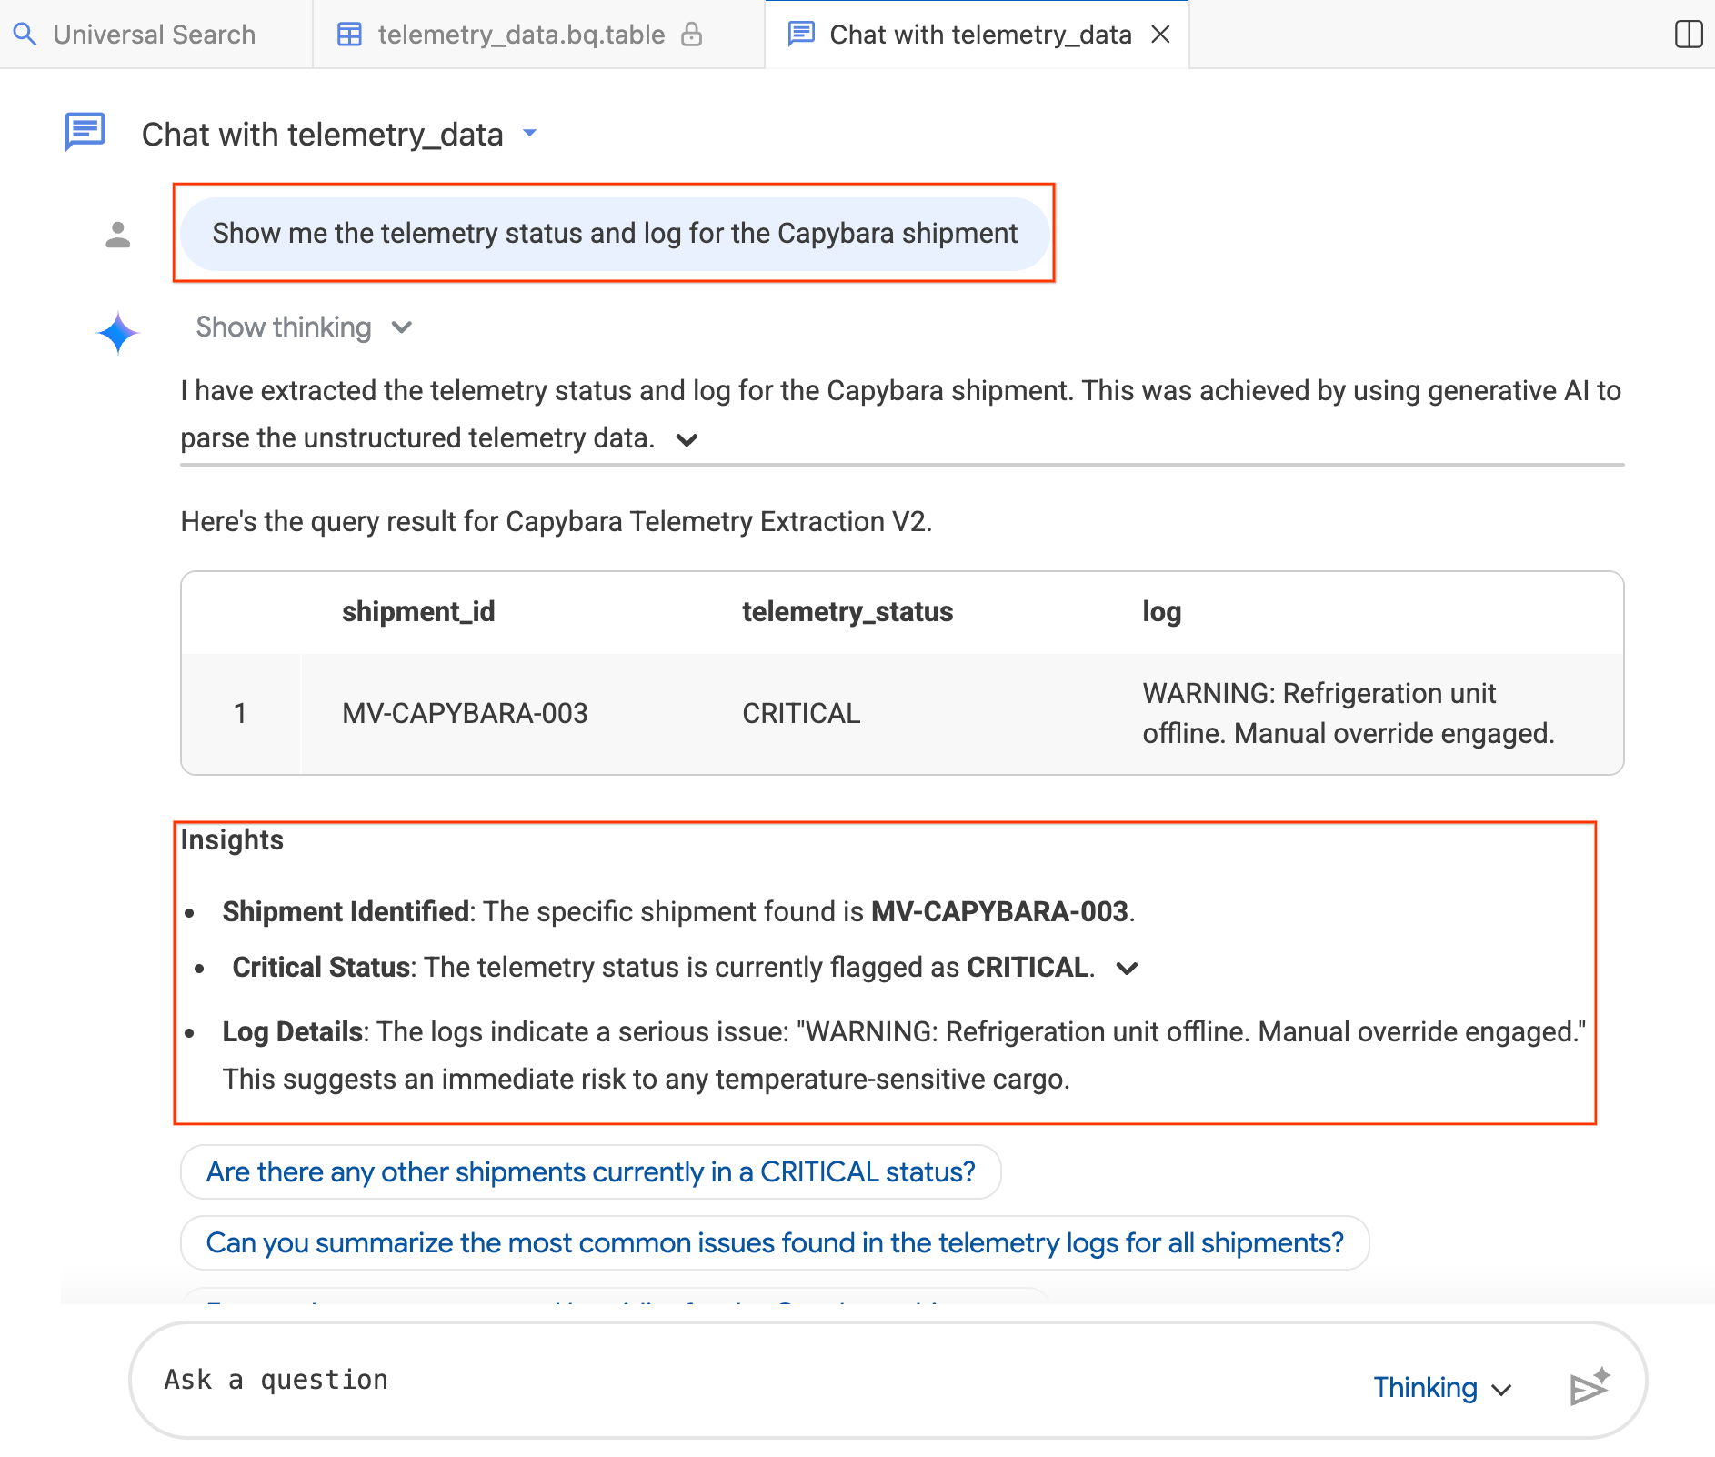Open the Thinking mode dropdown
This screenshot has height=1457, width=1715.
pos(1442,1388)
